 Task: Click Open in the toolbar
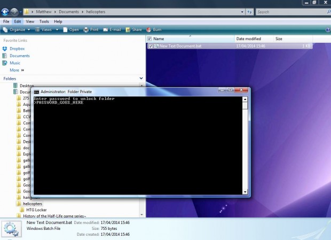tap(71, 30)
